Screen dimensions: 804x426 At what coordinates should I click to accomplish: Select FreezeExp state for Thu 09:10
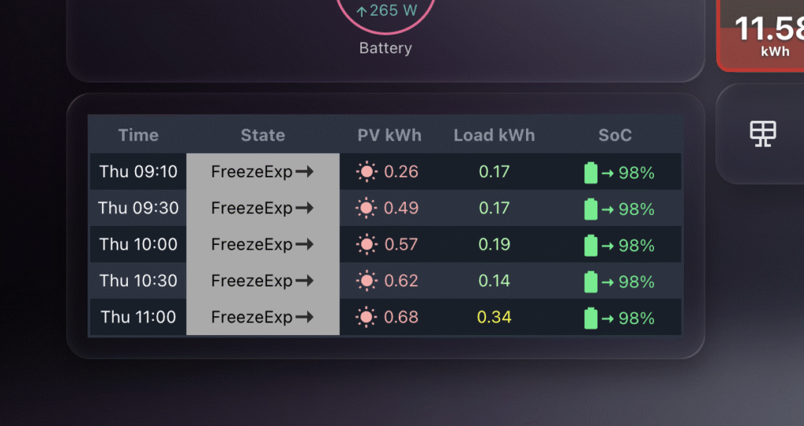point(262,172)
